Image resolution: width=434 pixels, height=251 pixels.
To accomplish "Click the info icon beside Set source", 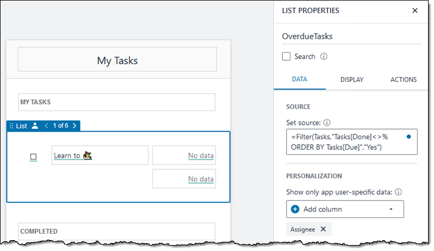I will 327,122.
